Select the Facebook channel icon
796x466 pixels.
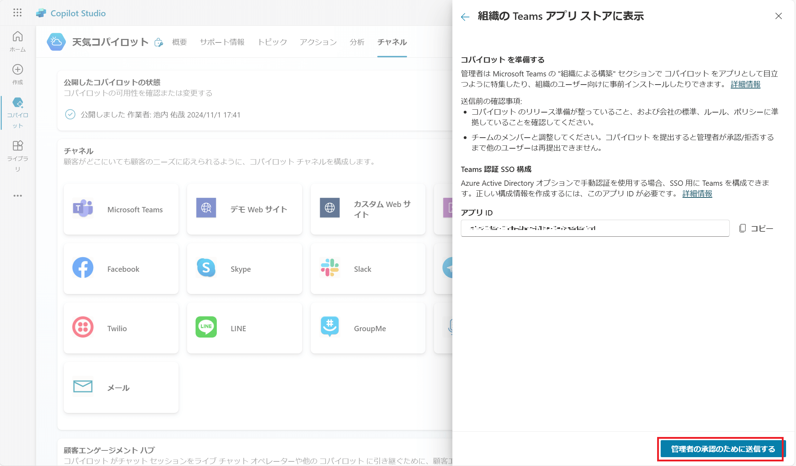point(83,267)
